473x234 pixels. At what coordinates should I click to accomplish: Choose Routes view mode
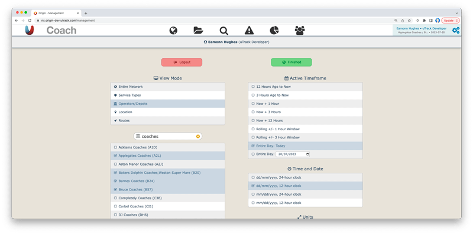pyautogui.click(x=167, y=120)
